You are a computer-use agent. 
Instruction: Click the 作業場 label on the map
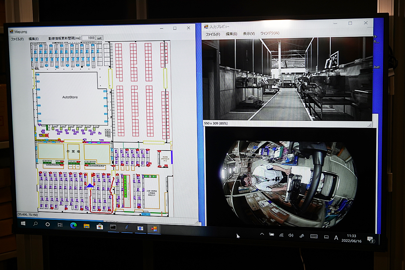point(73,152)
